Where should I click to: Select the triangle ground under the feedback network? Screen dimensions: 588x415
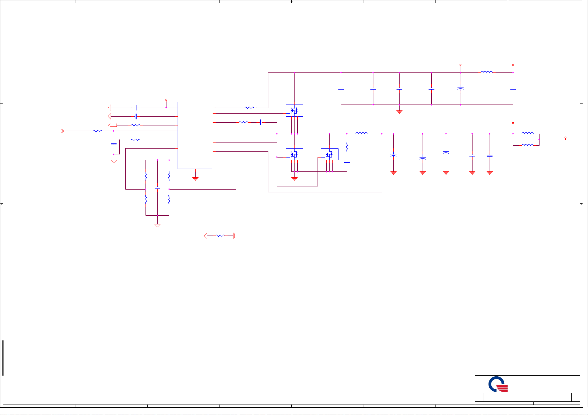pyautogui.click(x=157, y=225)
